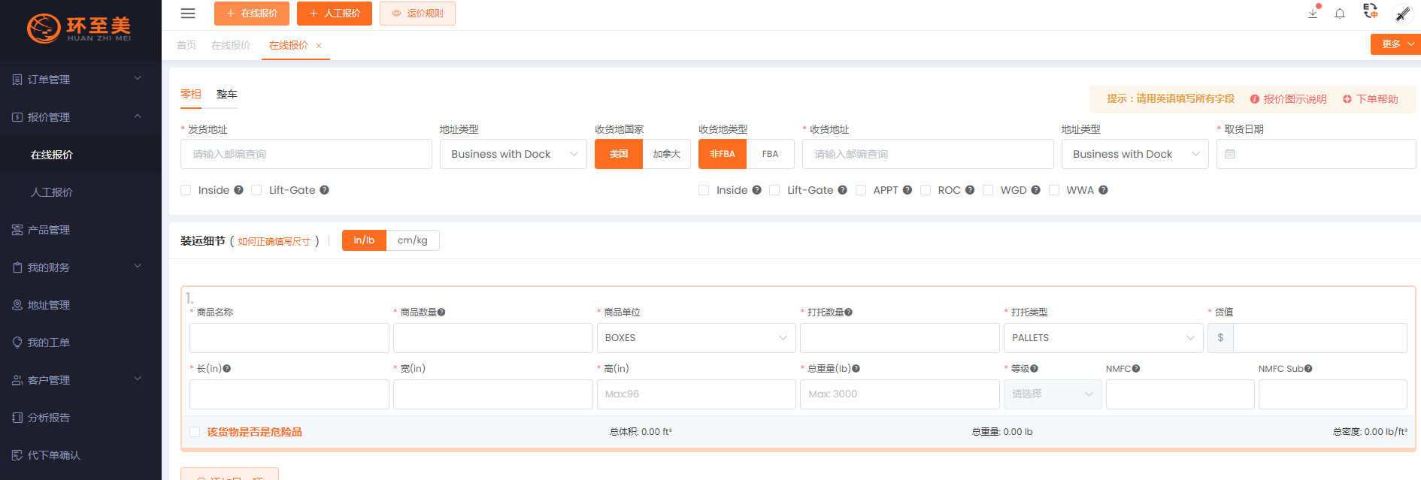The width and height of the screenshot is (1421, 480).
Task: Tick the ROC checkbox
Action: (926, 190)
